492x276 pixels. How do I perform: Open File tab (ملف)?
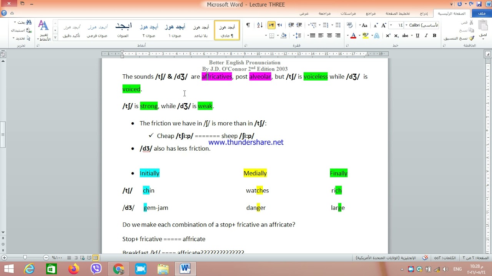point(482,13)
